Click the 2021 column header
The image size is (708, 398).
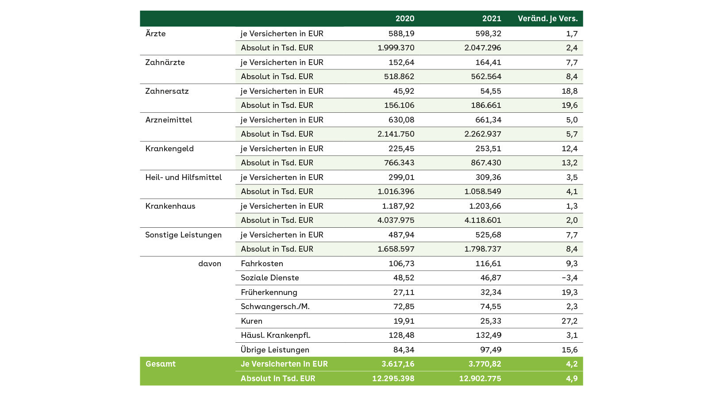point(492,19)
